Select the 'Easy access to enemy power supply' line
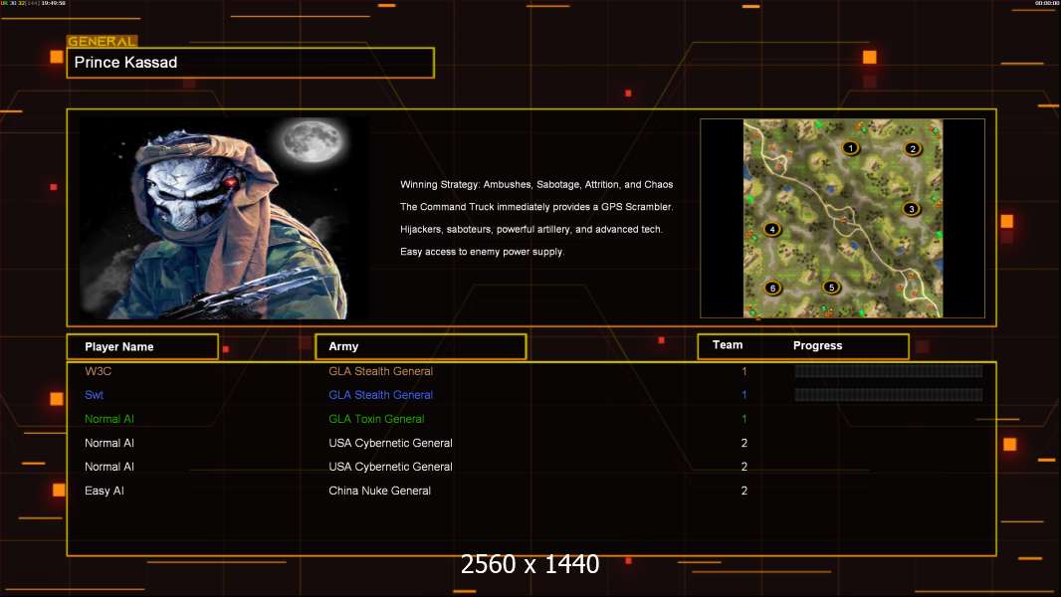Viewport: 1061px width, 597px height. tap(482, 252)
